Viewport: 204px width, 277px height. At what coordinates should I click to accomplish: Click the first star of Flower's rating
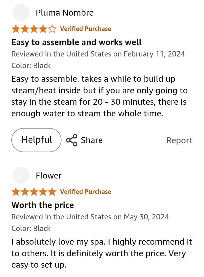click(16, 192)
